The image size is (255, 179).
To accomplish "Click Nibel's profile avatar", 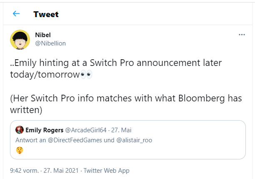I will (x=20, y=40).
